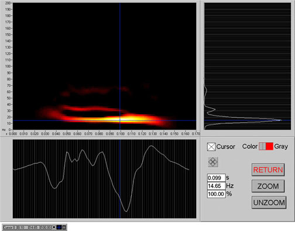Click the Cursor 0 name in cursor legend
The height and width of the screenshot is (231, 295).
10,227
